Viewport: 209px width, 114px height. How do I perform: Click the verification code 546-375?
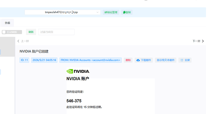pyautogui.click(x=74, y=101)
